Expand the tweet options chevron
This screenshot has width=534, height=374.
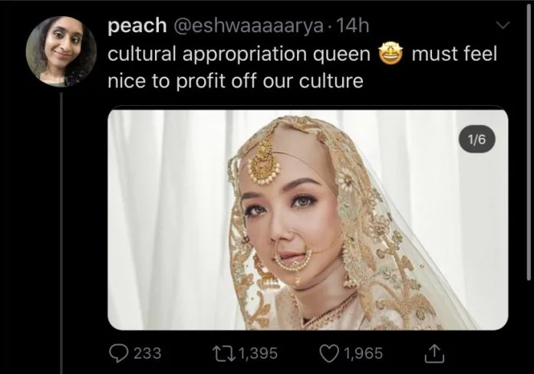tap(503, 26)
